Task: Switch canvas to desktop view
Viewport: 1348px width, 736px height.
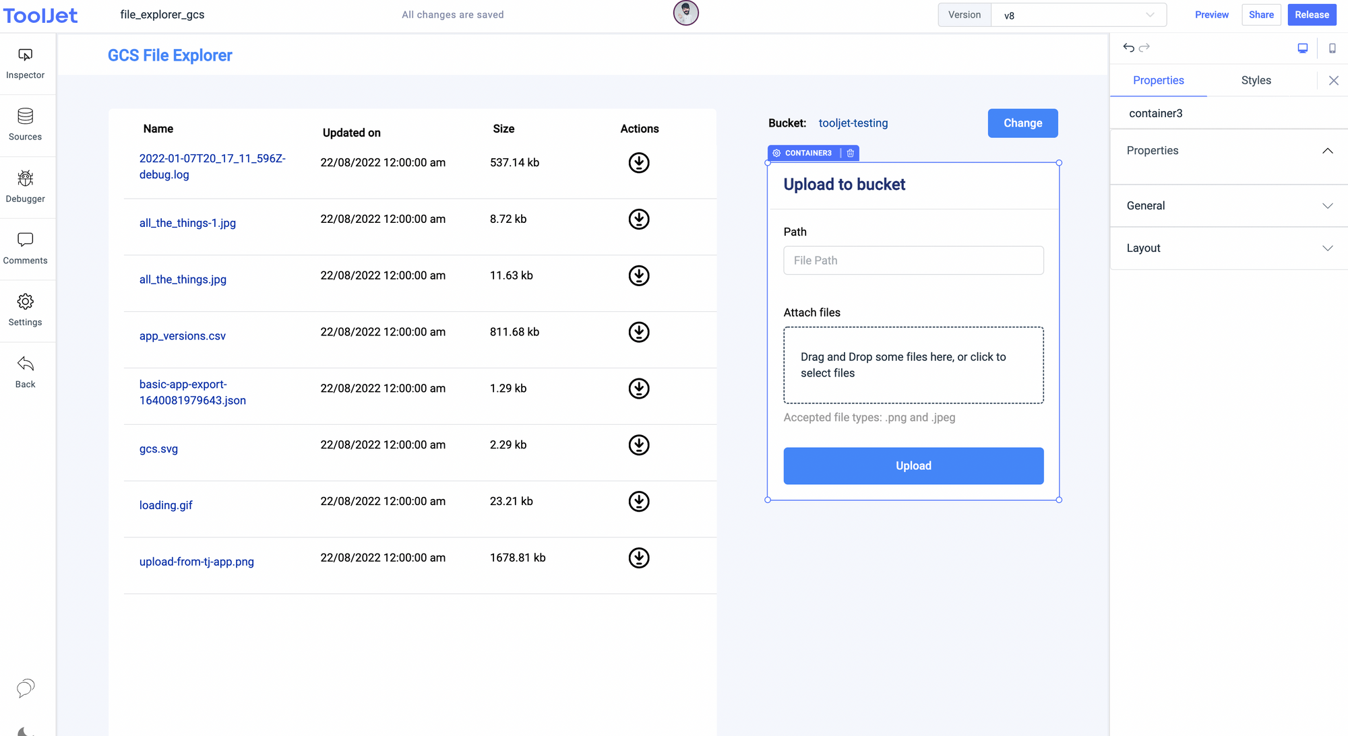Action: pos(1303,48)
